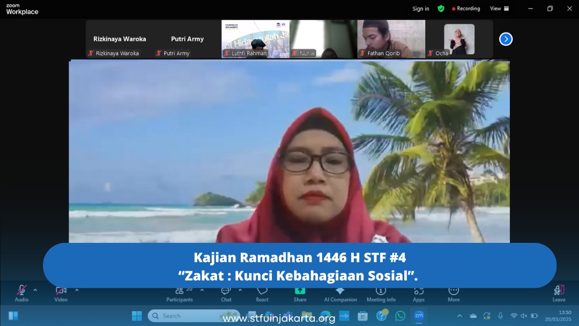Select Fathan Qorib's video thumbnail
This screenshot has width=579, height=326.
[x=391, y=39]
